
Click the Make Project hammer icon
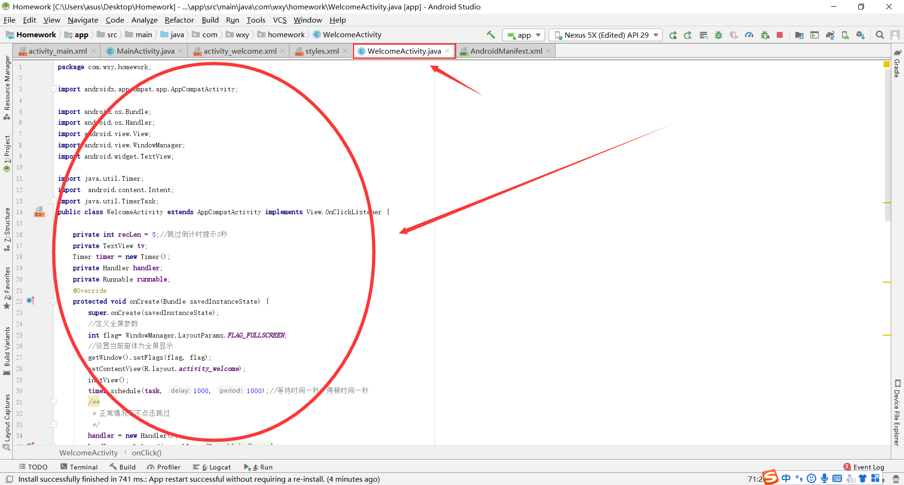tap(491, 35)
